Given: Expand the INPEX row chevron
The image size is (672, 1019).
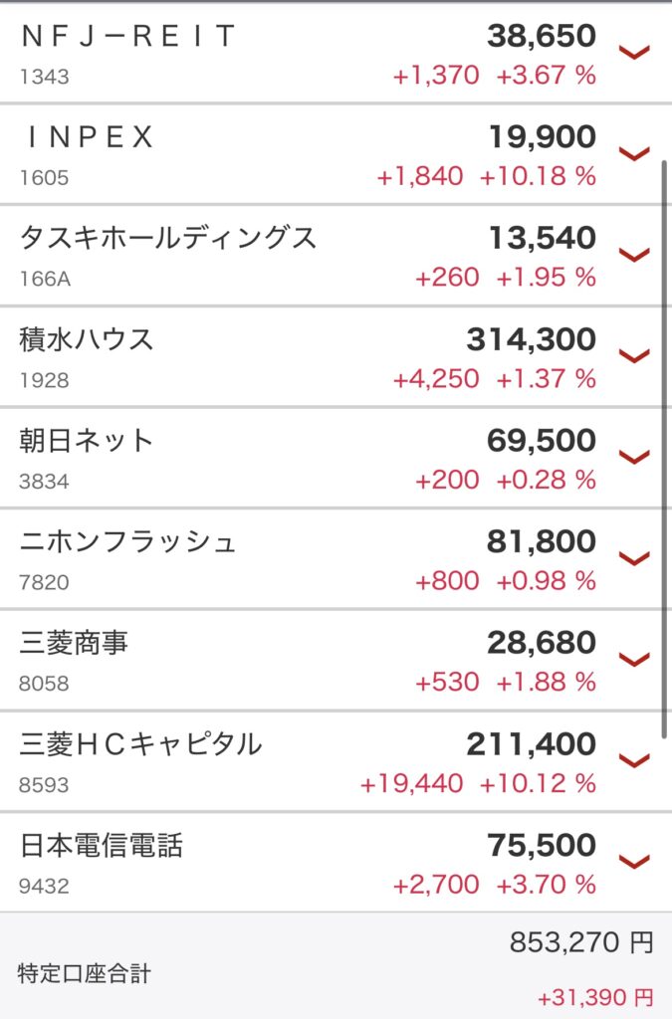Looking at the screenshot, I should click(634, 153).
